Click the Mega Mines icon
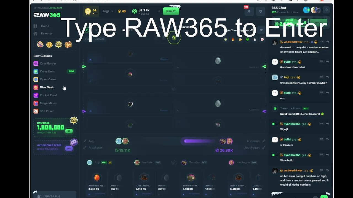This screenshot has height=198, width=353. [x=36, y=103]
